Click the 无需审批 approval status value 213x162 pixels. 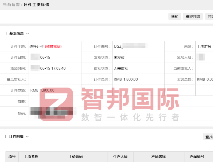point(121,68)
